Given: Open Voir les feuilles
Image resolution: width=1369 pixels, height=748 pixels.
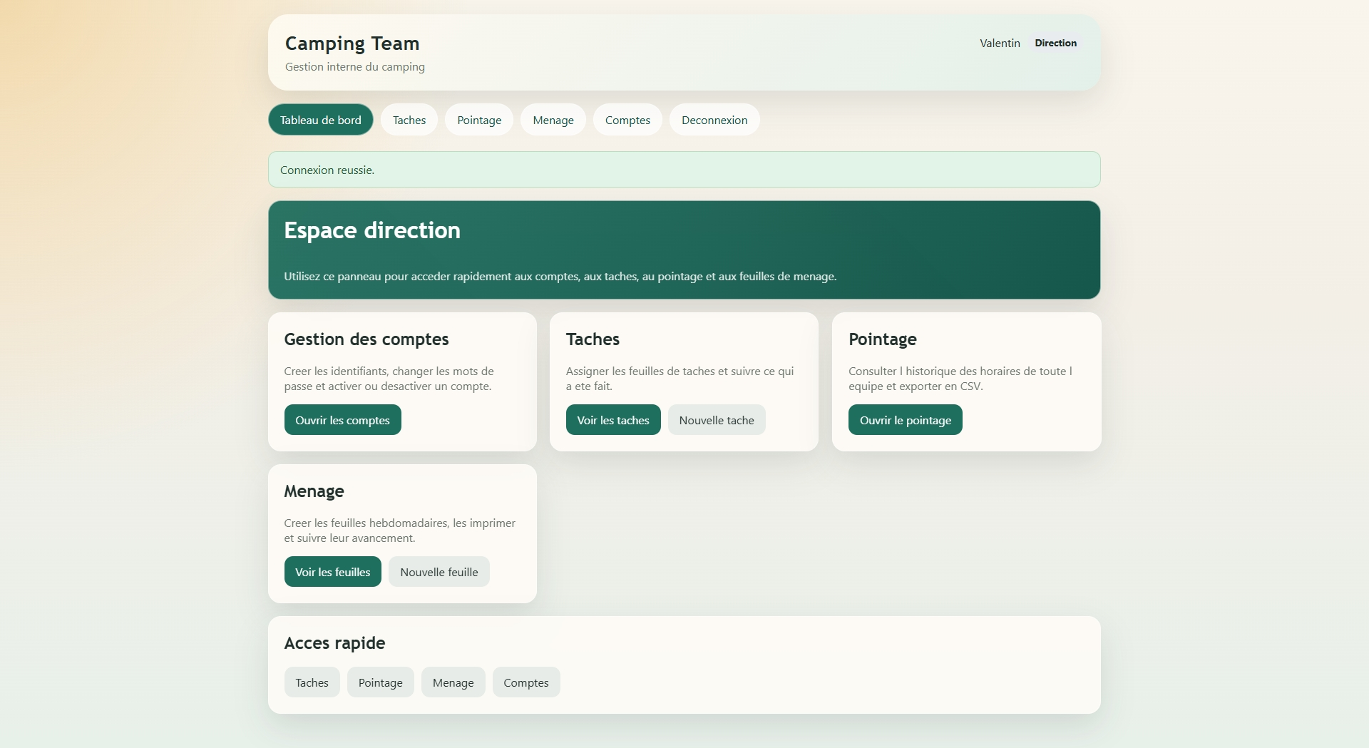Looking at the screenshot, I should (332, 571).
